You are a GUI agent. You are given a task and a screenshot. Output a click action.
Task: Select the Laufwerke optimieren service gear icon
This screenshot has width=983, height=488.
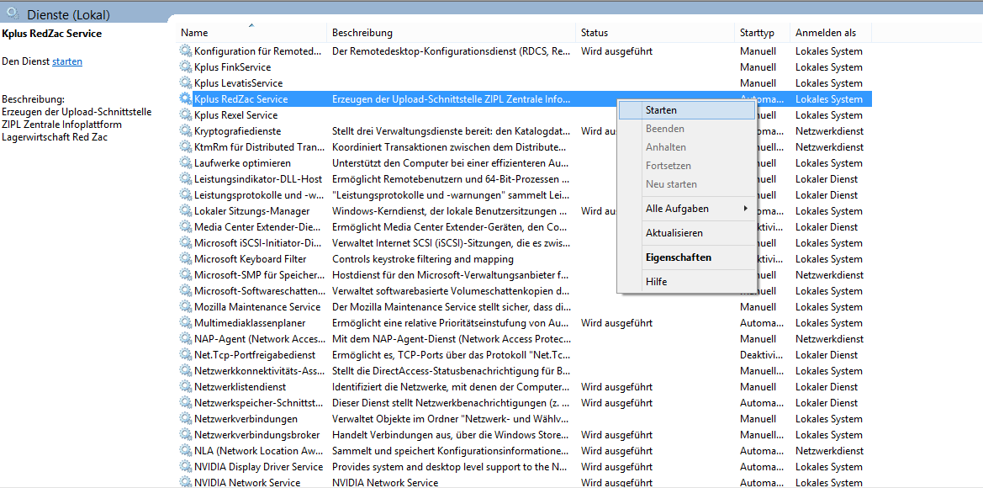point(186,163)
